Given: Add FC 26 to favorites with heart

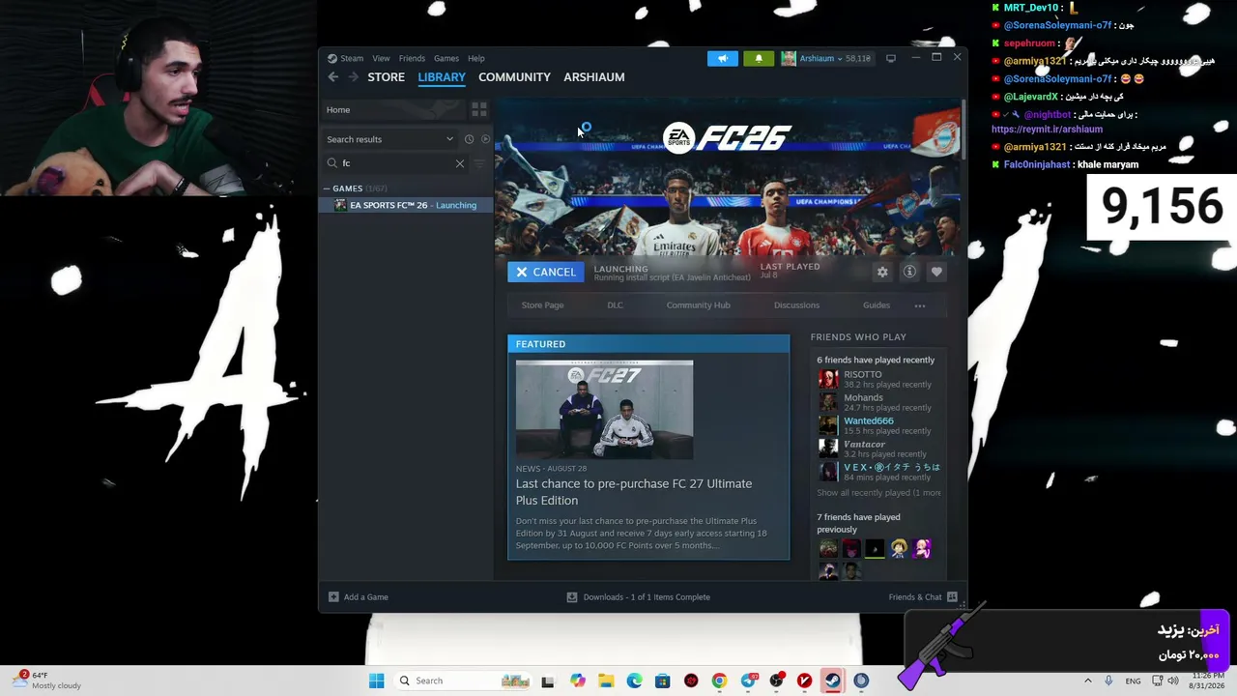Looking at the screenshot, I should click(x=936, y=273).
